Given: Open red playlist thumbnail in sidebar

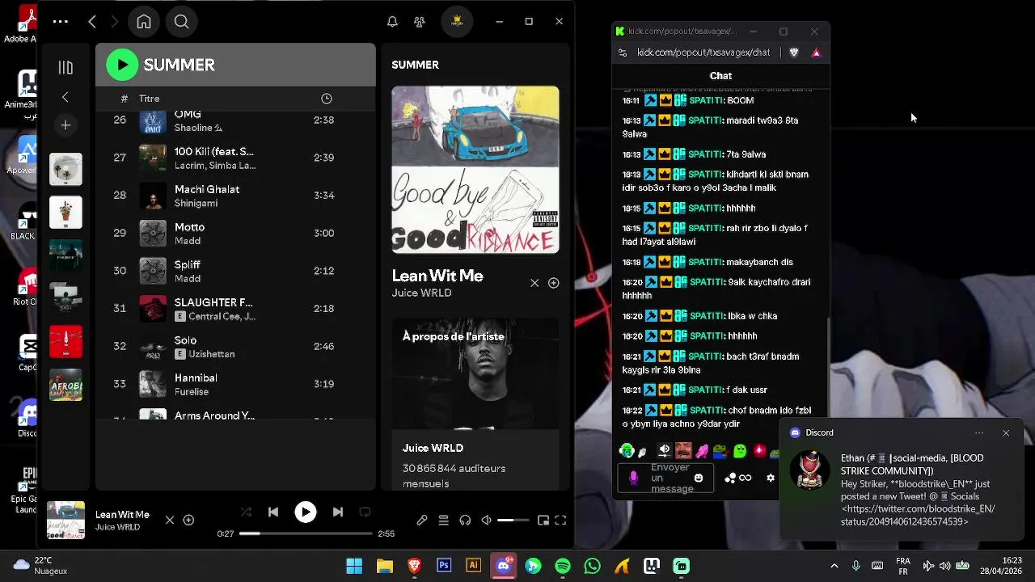Looking at the screenshot, I should click(x=65, y=341).
